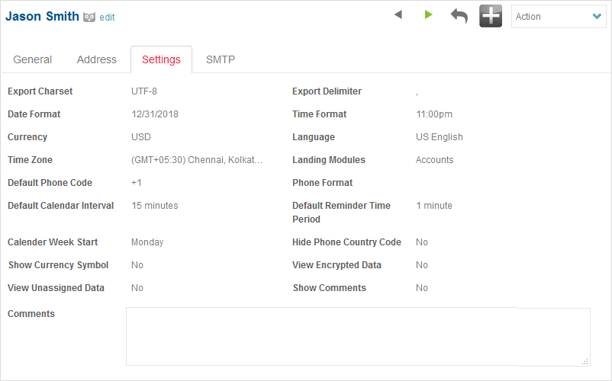Click the Comments box resize handle
612x381 pixels.
(x=585, y=361)
